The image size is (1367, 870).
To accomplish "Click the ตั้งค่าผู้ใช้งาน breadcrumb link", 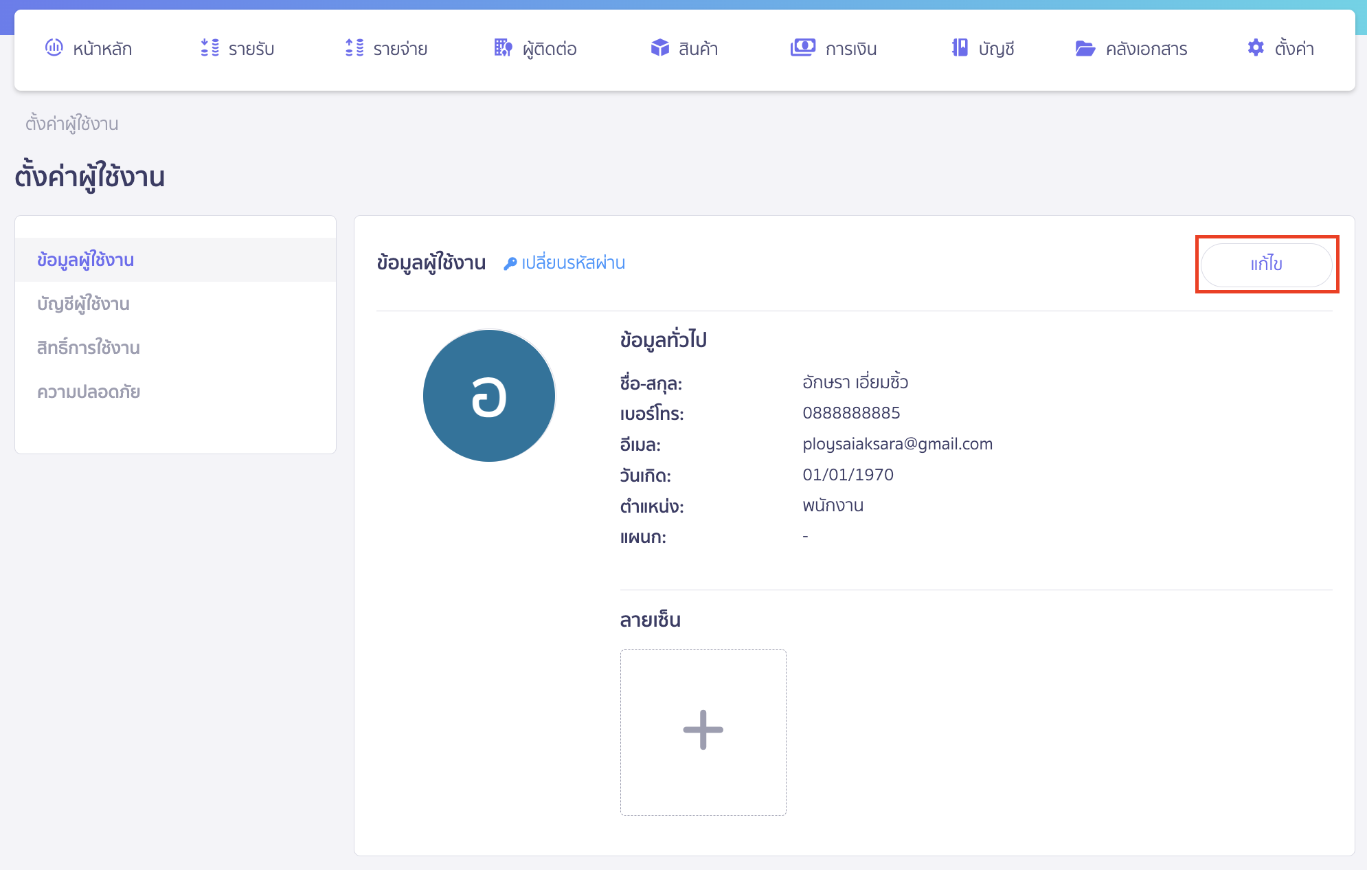I will pyautogui.click(x=72, y=123).
